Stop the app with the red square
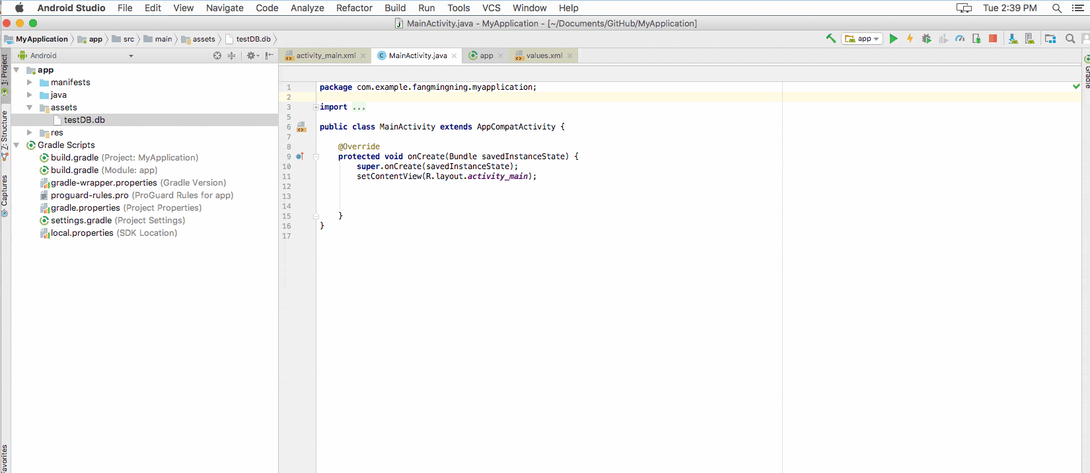Image resolution: width=1090 pixels, height=473 pixels. tap(993, 39)
